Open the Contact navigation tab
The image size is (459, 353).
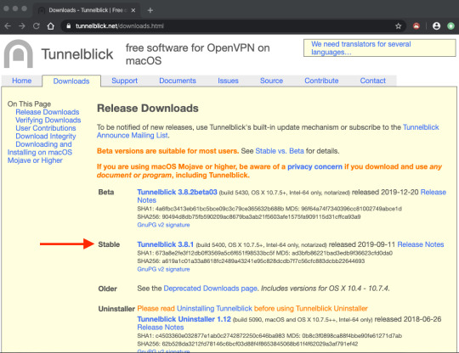point(372,81)
